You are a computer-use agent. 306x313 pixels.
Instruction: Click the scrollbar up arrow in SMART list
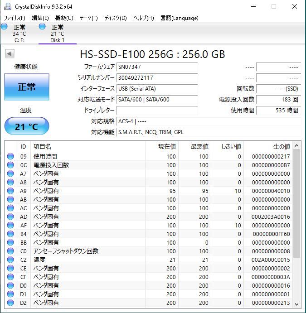(297, 146)
